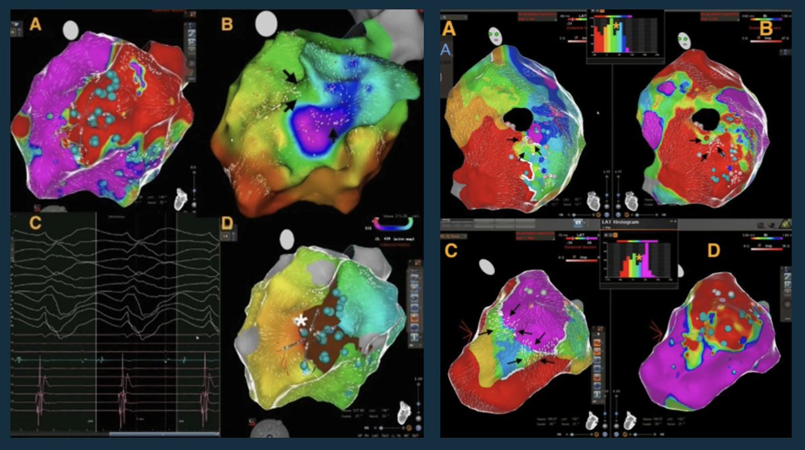
Task: Click the green-eyed head icon in right figure panel B
Action: click(x=684, y=40)
